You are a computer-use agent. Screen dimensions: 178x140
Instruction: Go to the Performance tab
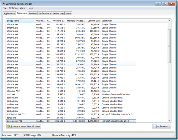[x=44, y=13]
